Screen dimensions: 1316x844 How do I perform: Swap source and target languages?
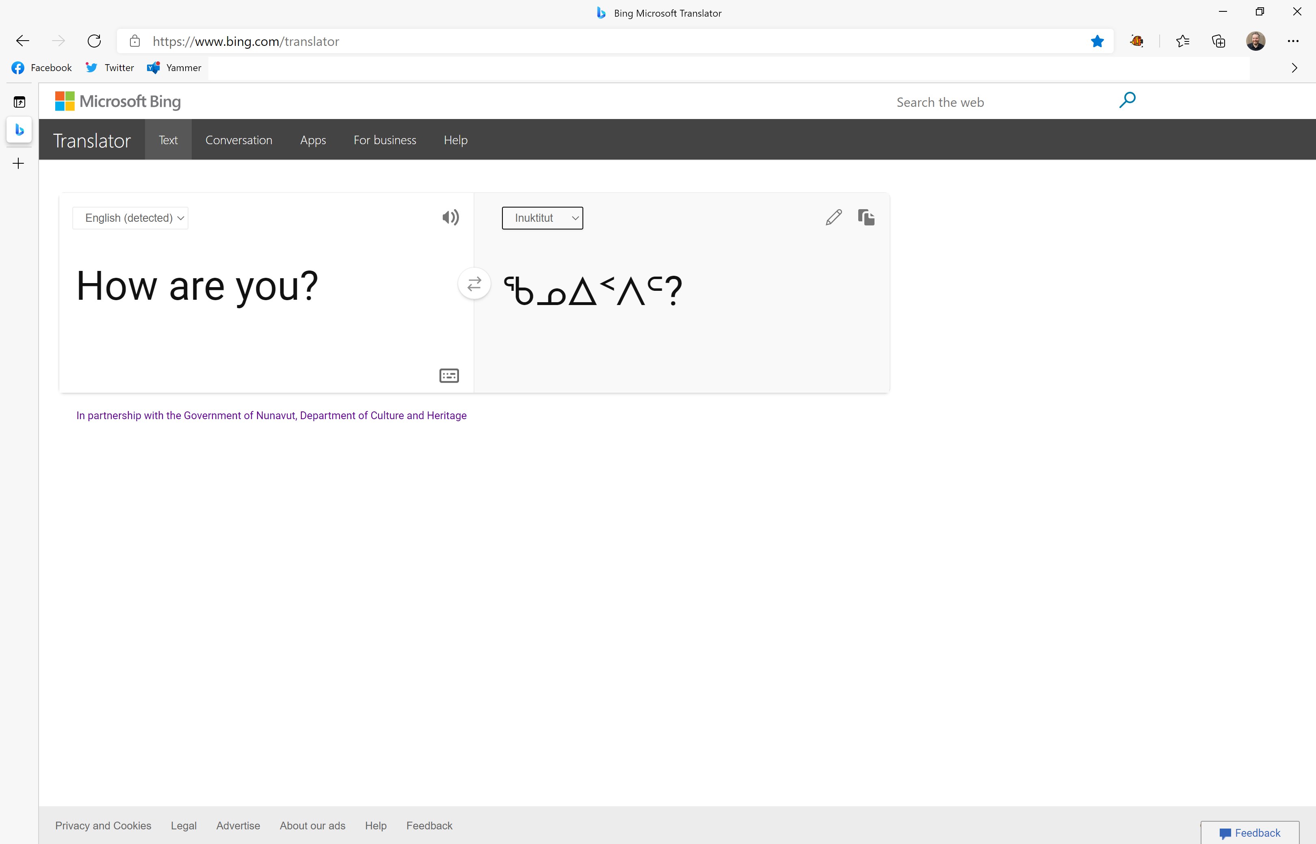pos(474,284)
